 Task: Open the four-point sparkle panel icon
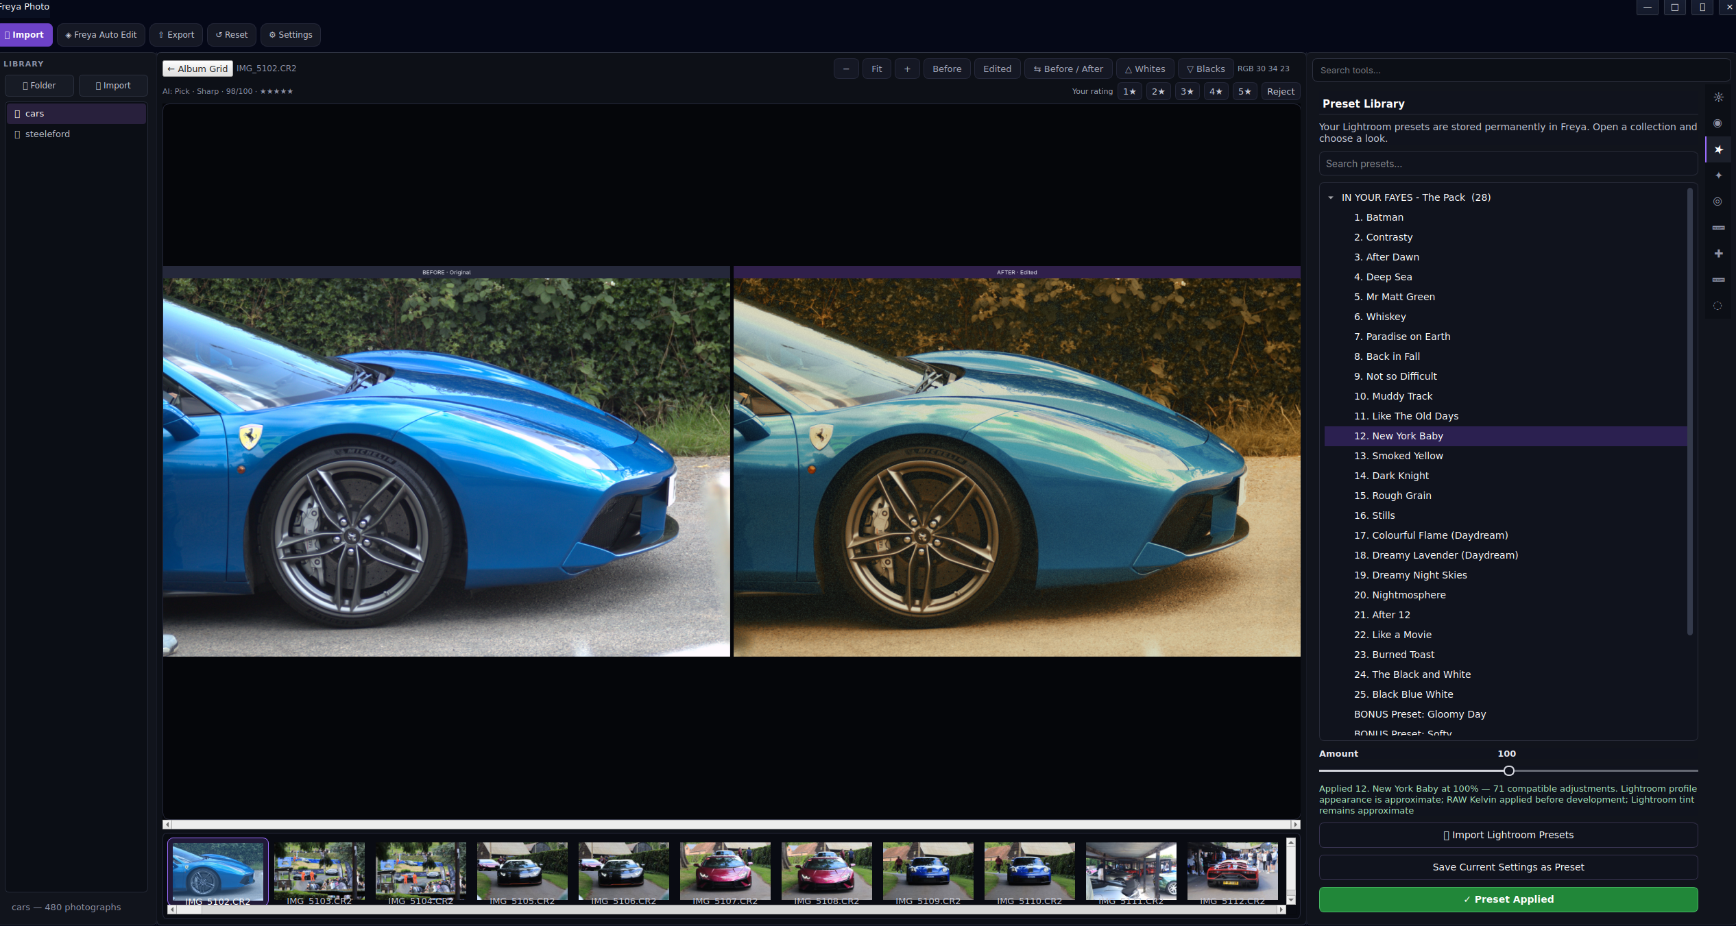1718,175
